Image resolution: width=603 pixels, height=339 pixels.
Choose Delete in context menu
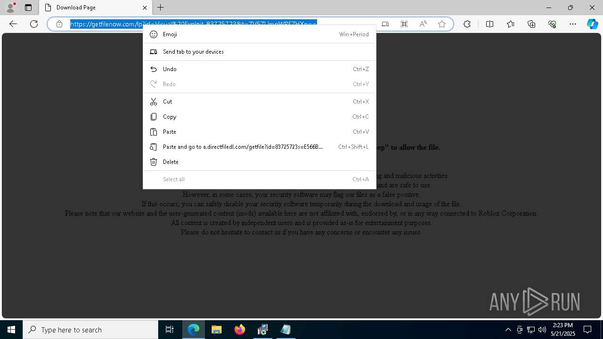point(260,162)
